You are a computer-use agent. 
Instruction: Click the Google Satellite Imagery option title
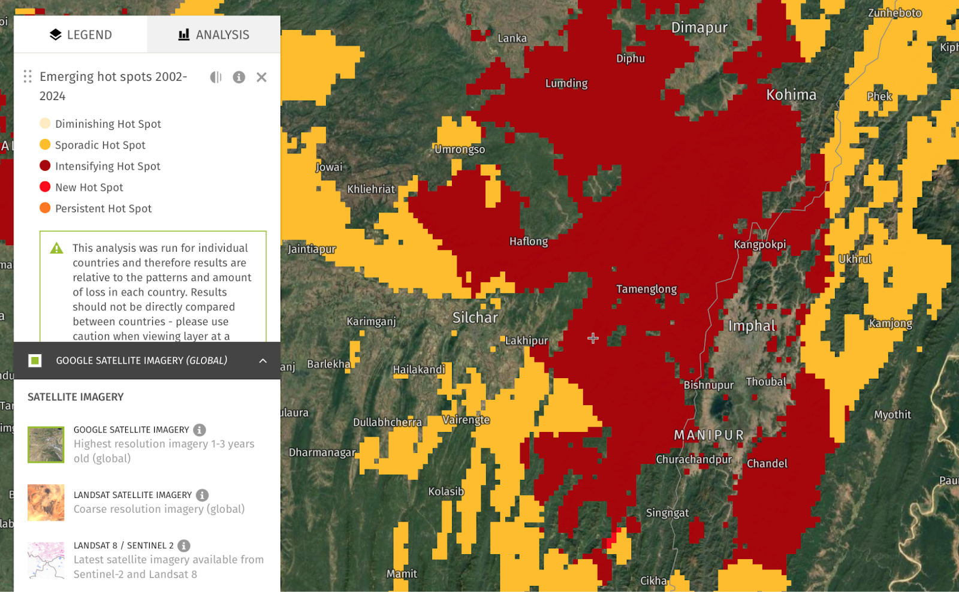pos(131,430)
